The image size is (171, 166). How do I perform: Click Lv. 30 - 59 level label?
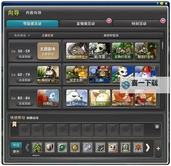(x=21, y=51)
